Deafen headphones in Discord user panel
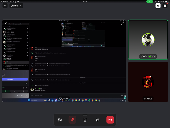 pyautogui.click(x=22, y=95)
